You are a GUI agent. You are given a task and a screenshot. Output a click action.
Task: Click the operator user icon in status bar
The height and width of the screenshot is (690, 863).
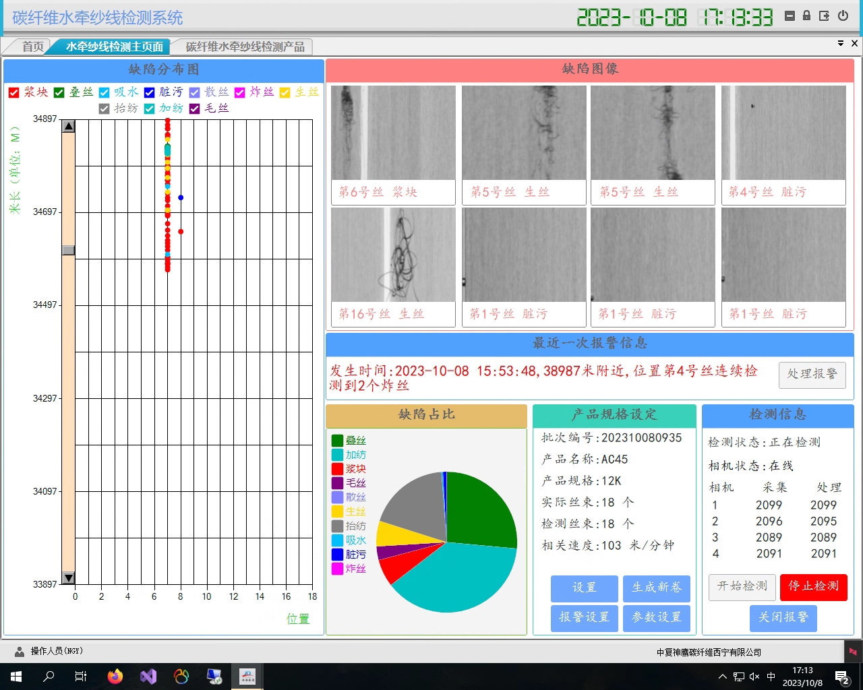(18, 652)
